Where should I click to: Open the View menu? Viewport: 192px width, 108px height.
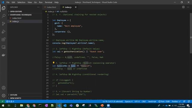[30, 2]
